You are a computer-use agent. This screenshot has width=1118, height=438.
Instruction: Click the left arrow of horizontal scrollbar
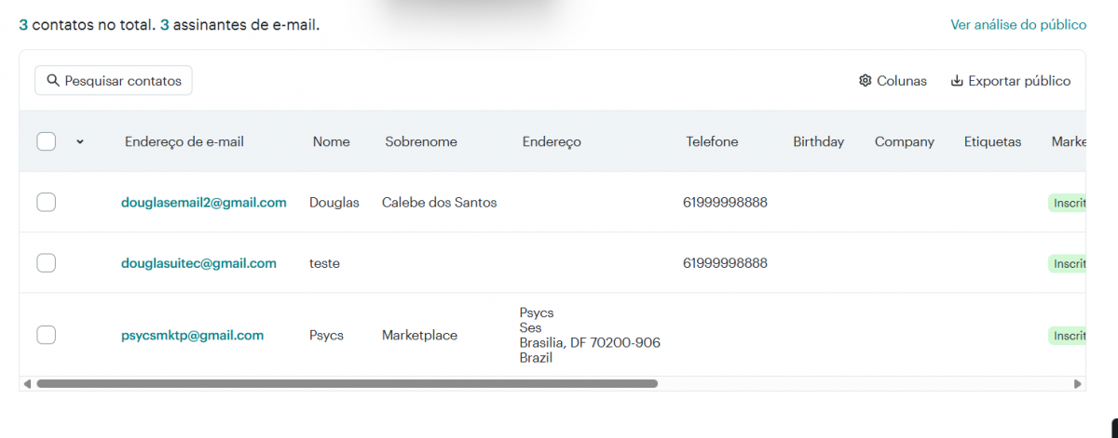(27, 383)
